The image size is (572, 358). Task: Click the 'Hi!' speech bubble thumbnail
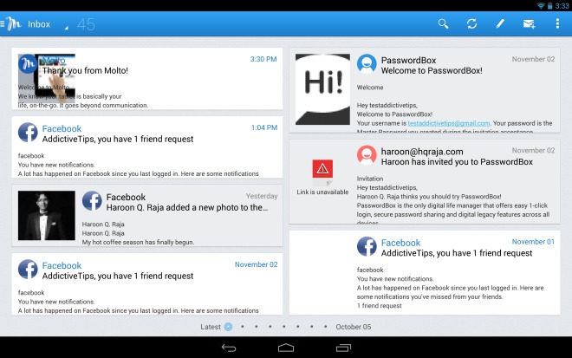pyautogui.click(x=322, y=89)
